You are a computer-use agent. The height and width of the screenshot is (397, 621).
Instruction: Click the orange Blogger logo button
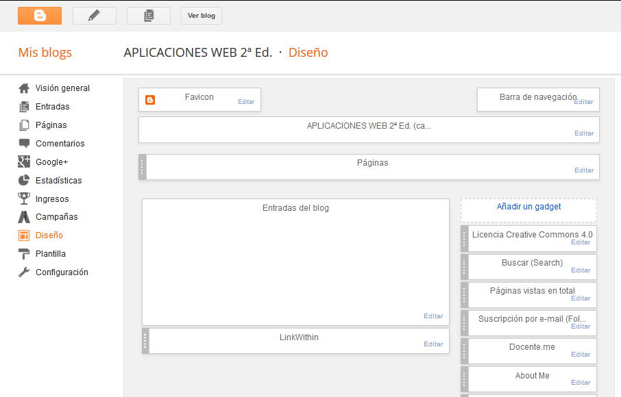(40, 16)
